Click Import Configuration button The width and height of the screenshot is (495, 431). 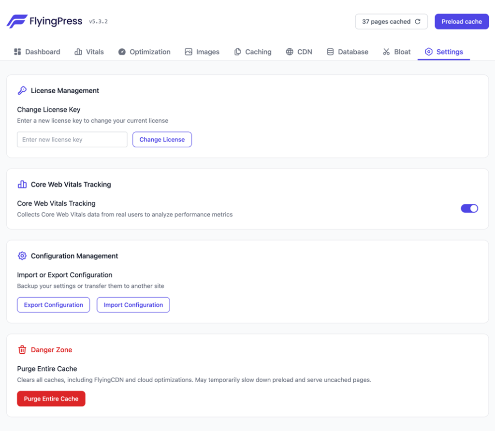pos(133,305)
